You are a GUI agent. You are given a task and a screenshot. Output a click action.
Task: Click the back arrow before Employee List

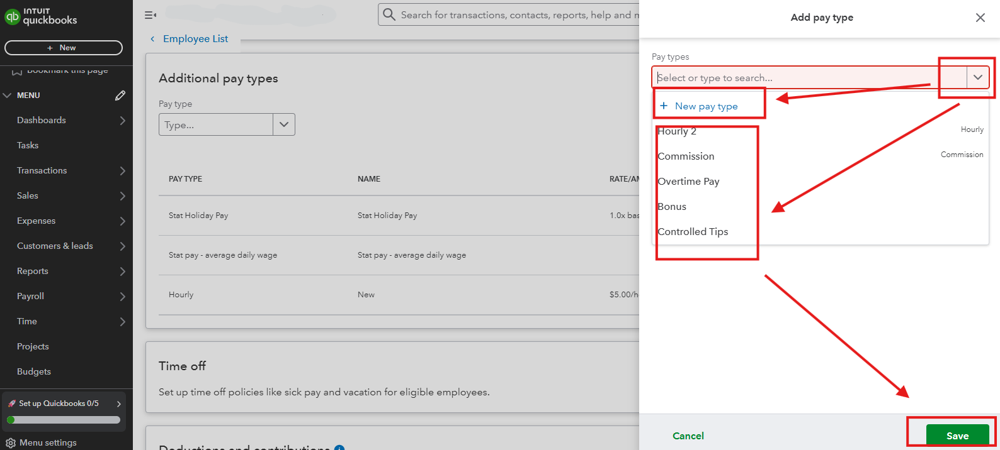(x=152, y=39)
